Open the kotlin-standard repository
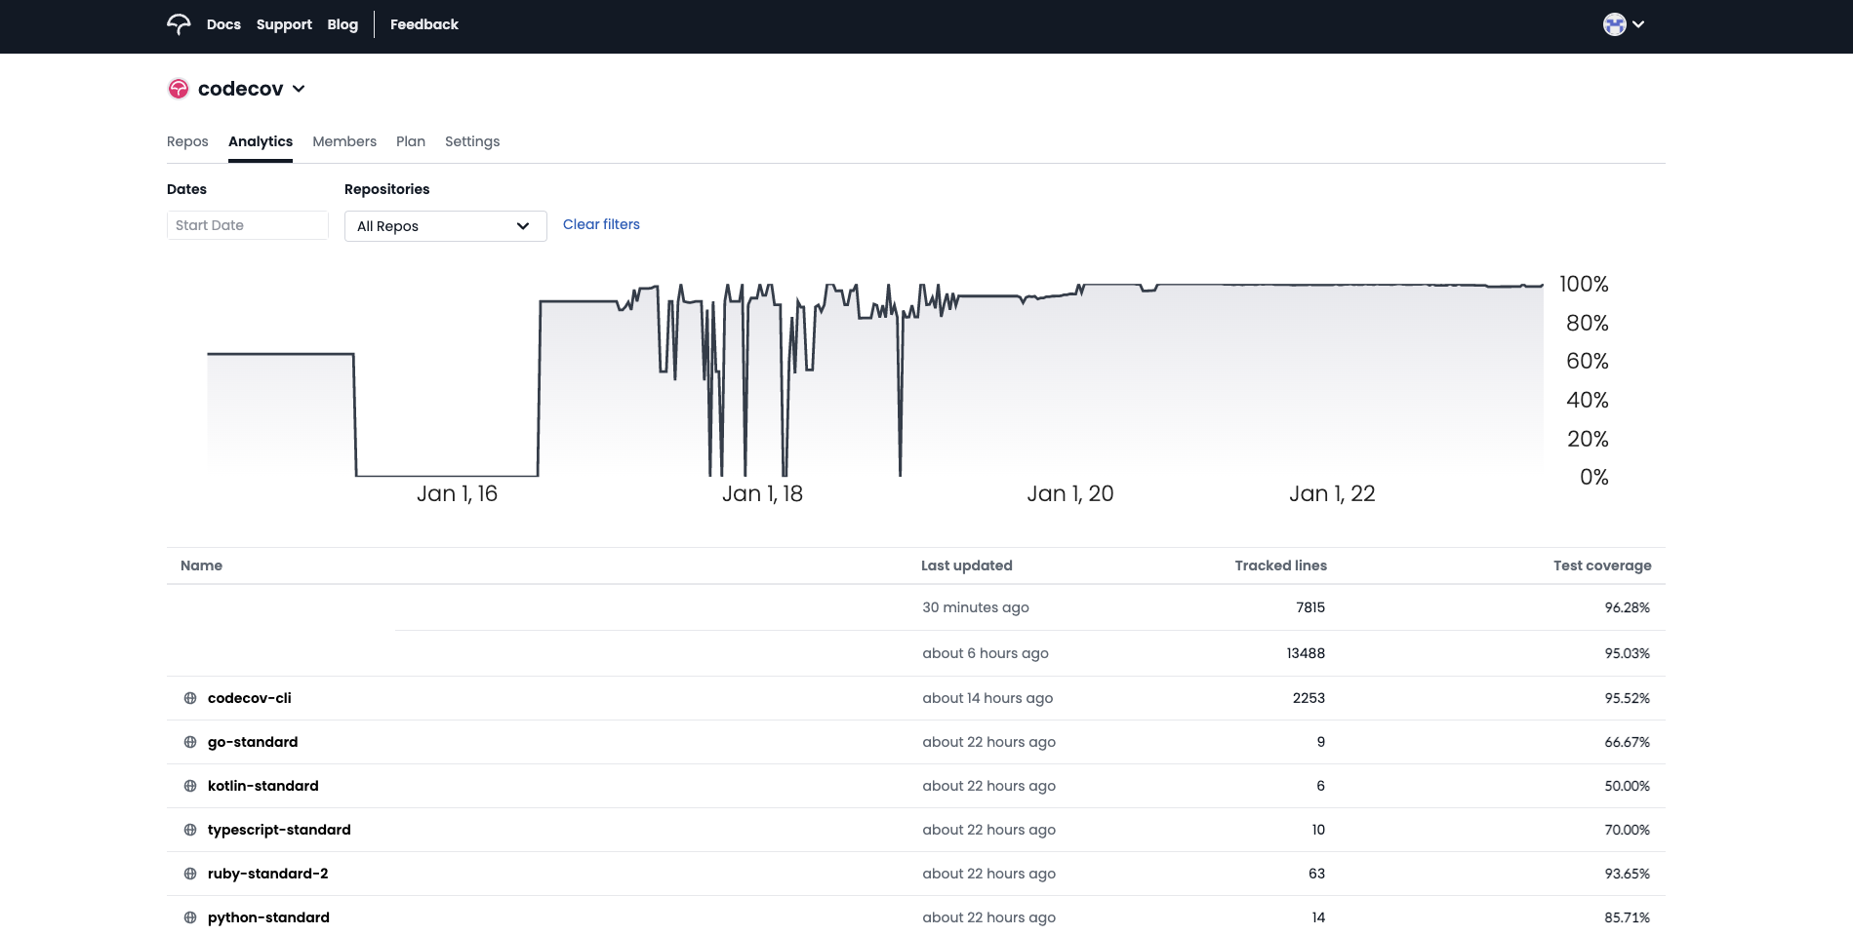The image size is (1853, 935). tap(263, 786)
